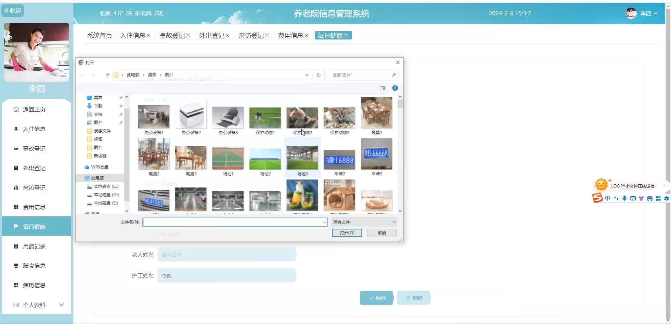Click the refresh icon in the address bar
Screen dimensions: 671x324
coord(318,75)
